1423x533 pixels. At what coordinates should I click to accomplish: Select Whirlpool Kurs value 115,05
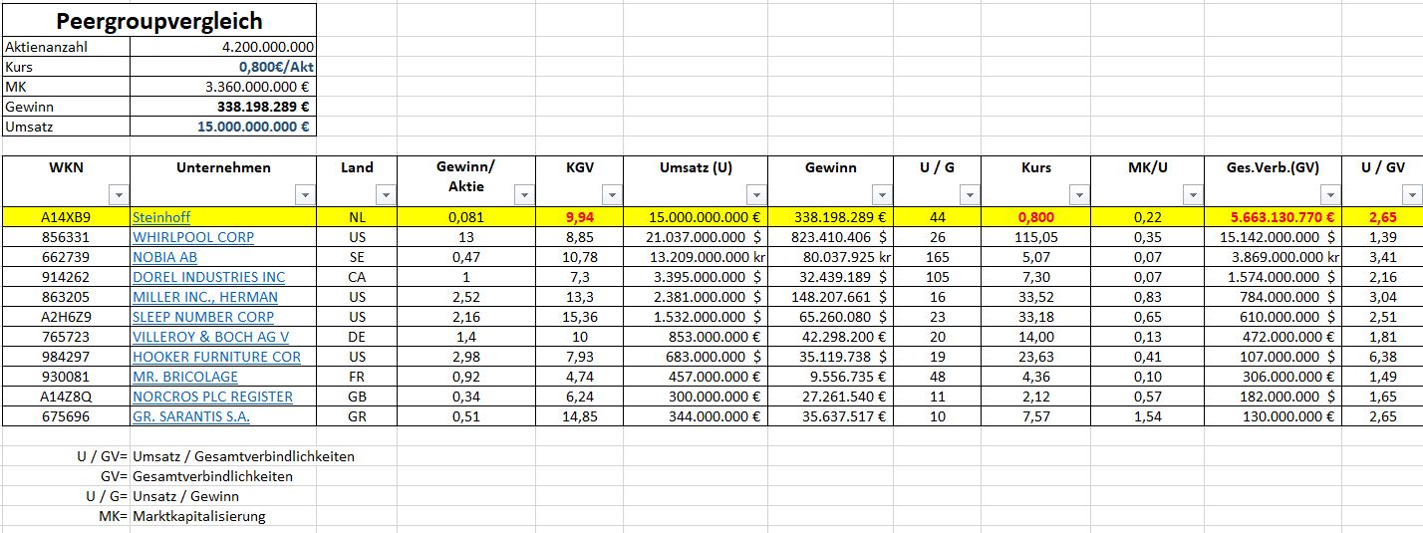pos(1036,237)
